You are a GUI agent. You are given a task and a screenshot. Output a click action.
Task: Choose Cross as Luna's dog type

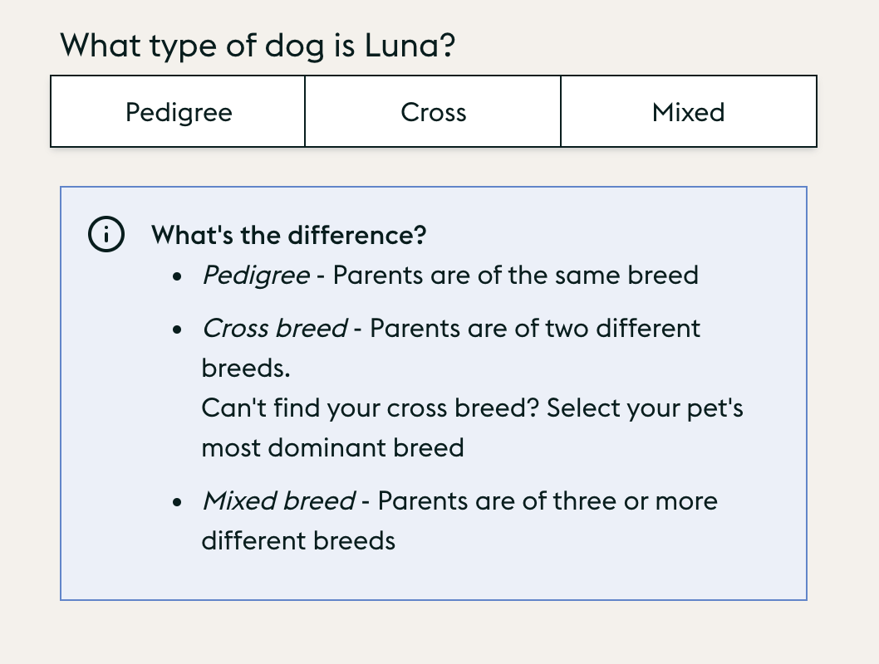433,112
